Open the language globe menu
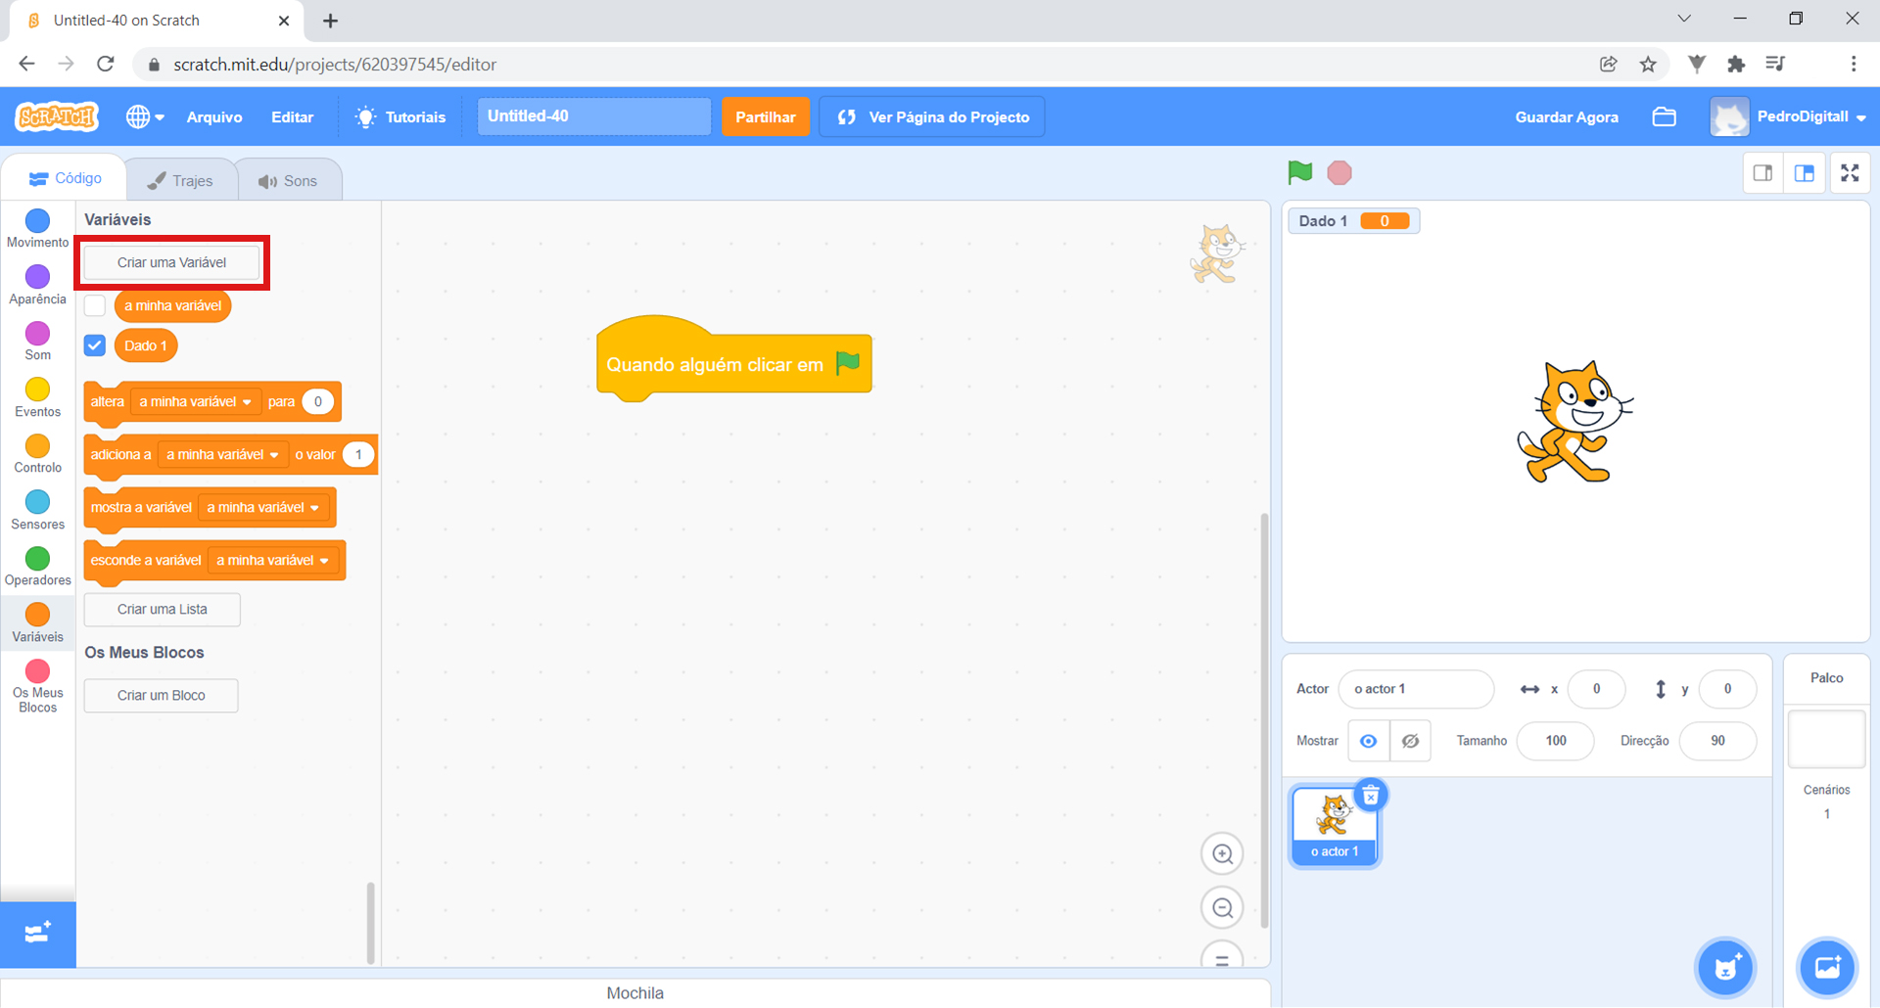 pyautogui.click(x=145, y=116)
